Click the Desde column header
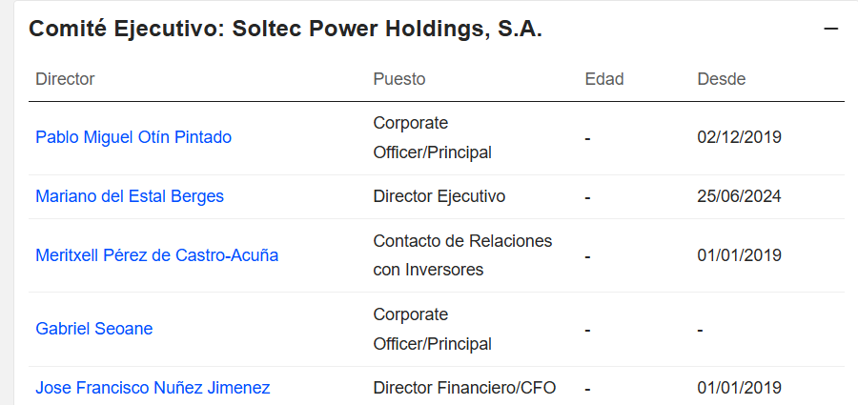This screenshot has height=405, width=858. pyautogui.click(x=722, y=79)
